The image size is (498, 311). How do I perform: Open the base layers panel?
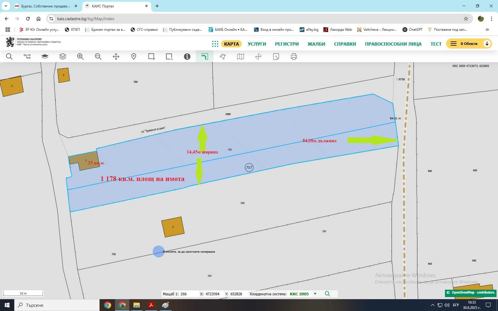click(45, 57)
